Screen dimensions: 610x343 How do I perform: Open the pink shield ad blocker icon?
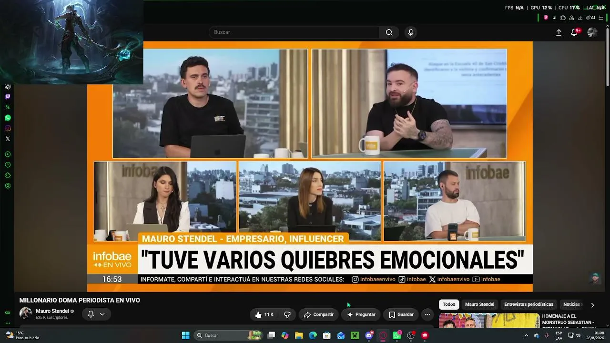pos(546,18)
